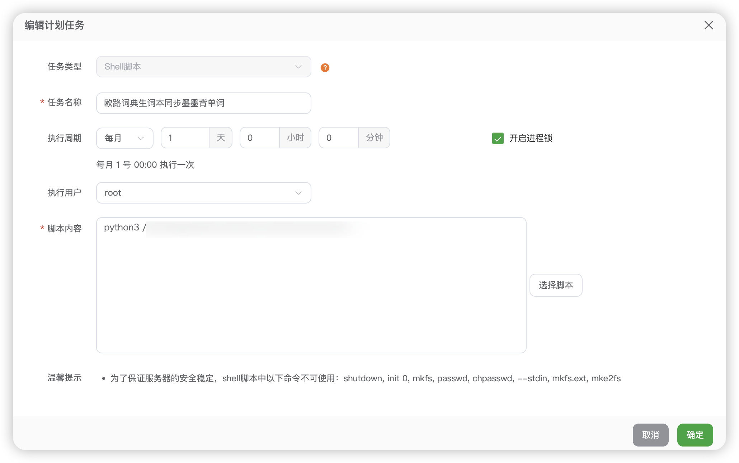Click the orange help question mark icon

click(x=325, y=68)
